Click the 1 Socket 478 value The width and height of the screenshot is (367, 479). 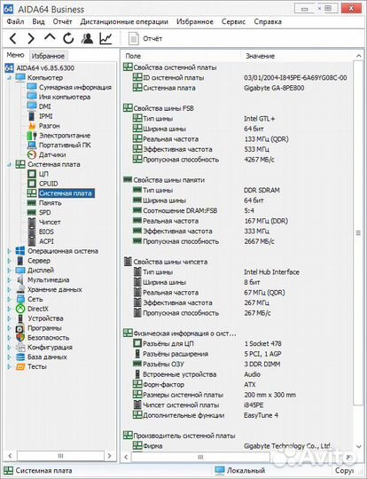[262, 343]
